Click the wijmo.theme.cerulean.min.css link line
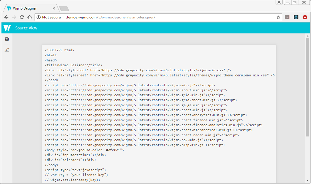The width and height of the screenshot is (311, 184). pos(160,75)
